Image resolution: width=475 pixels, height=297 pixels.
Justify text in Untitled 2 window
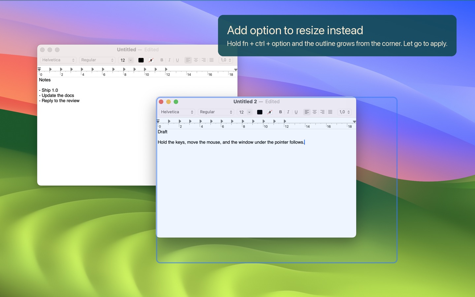click(330, 112)
